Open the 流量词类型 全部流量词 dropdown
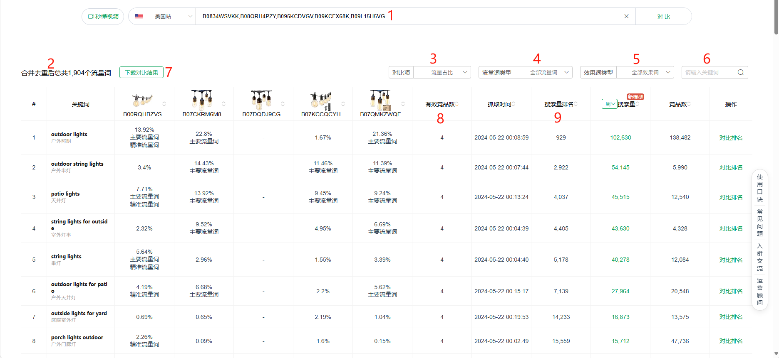This screenshot has width=779, height=358. click(544, 72)
